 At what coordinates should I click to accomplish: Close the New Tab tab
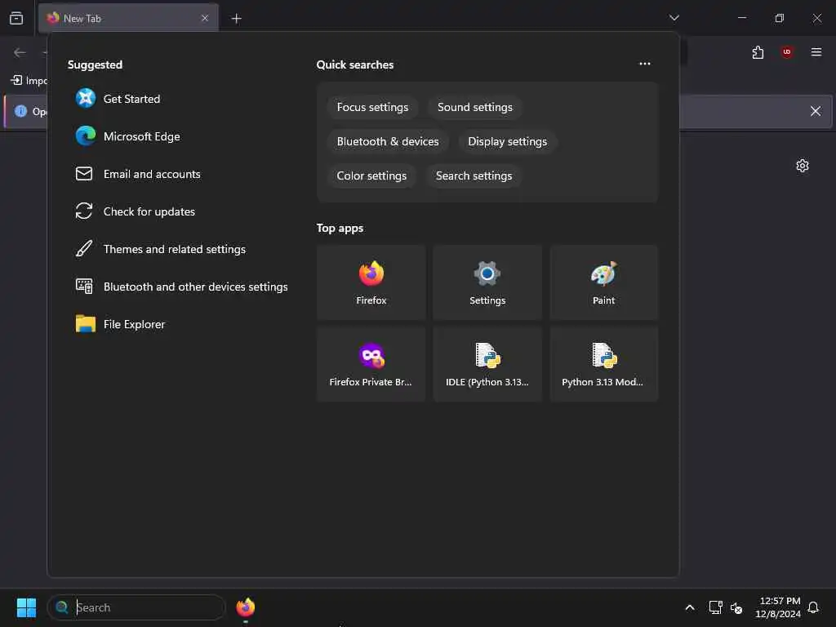[205, 18]
